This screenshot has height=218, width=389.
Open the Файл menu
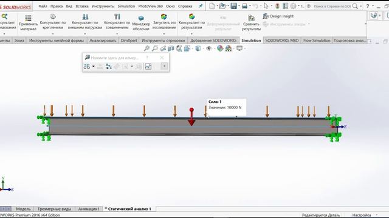pyautogui.click(x=43, y=6)
